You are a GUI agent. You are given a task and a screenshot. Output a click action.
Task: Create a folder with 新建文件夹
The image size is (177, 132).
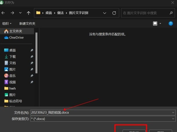coord(27,23)
